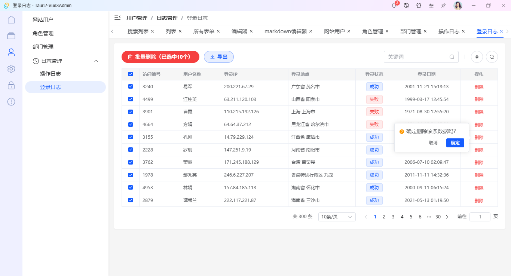Click the language switcher globe icon

click(x=406, y=6)
